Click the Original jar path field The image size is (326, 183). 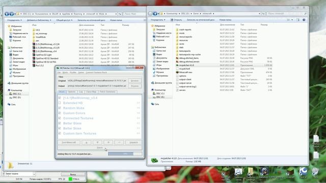[97, 80]
